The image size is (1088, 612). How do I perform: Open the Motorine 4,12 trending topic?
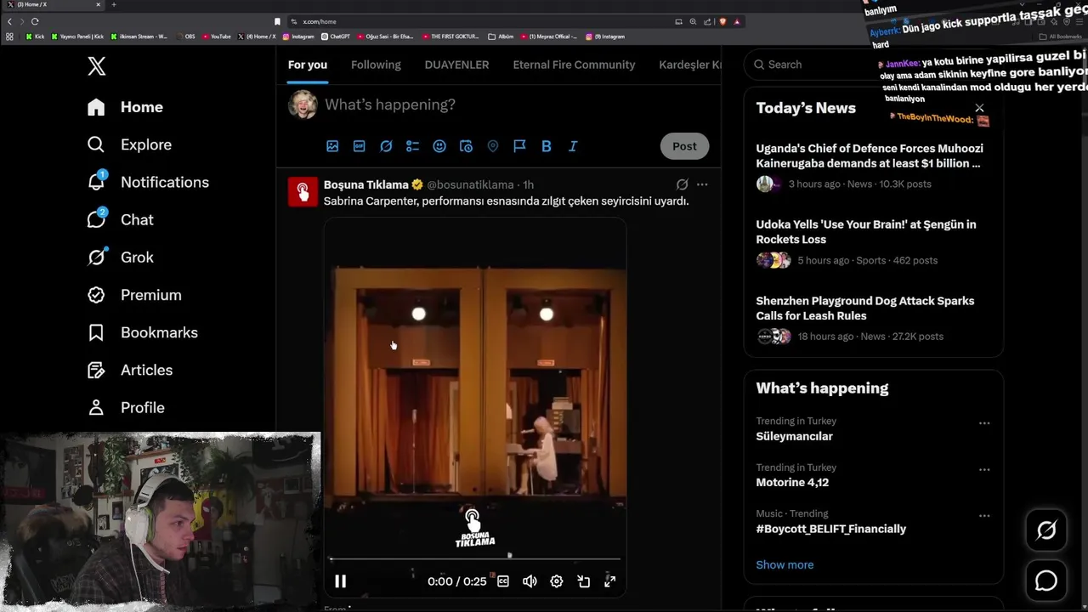coord(792,482)
